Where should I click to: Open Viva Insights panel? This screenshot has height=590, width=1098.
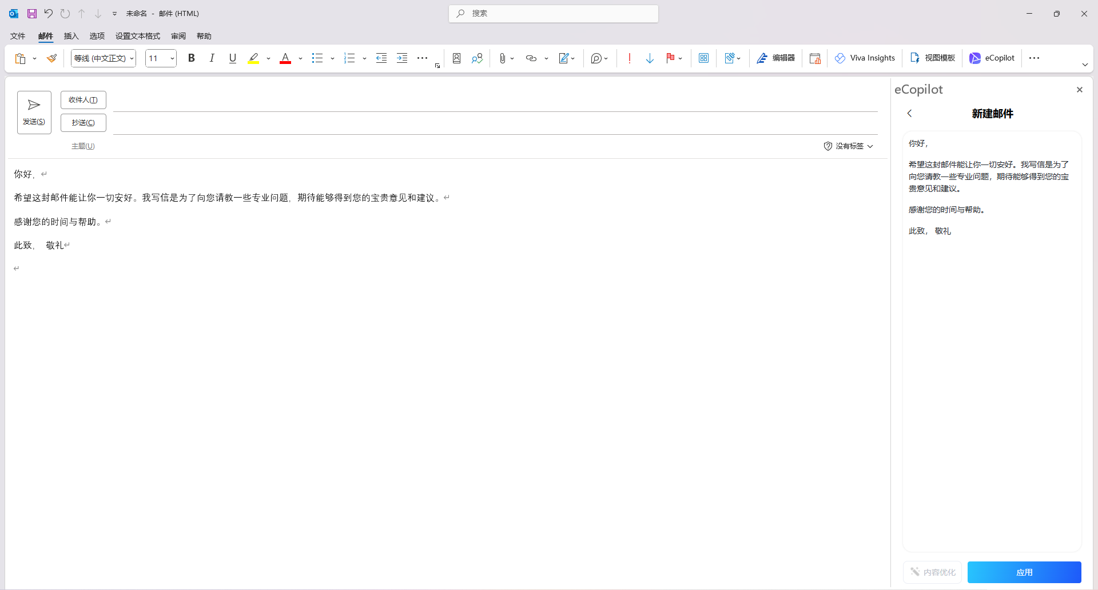coord(864,58)
